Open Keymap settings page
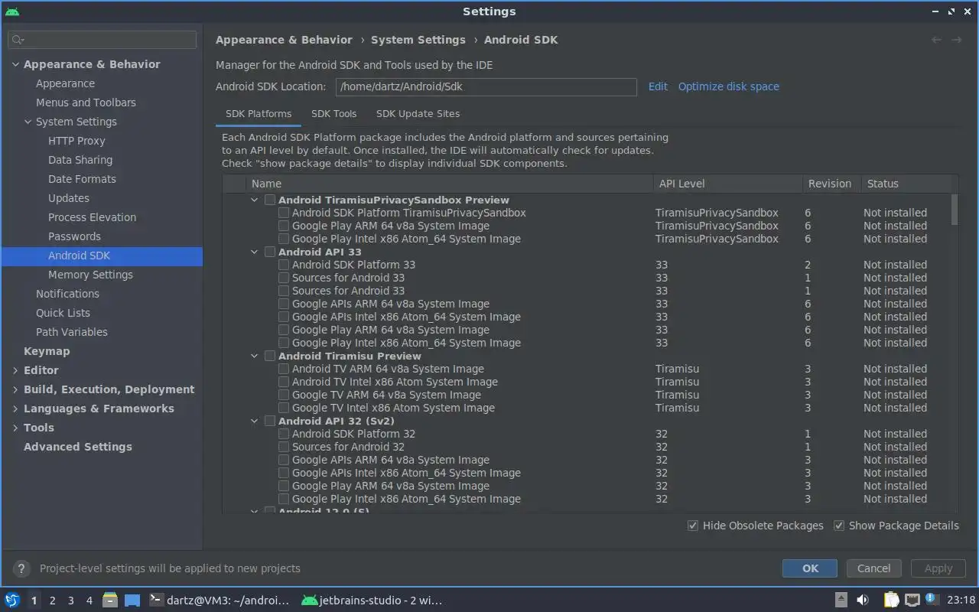 click(47, 351)
